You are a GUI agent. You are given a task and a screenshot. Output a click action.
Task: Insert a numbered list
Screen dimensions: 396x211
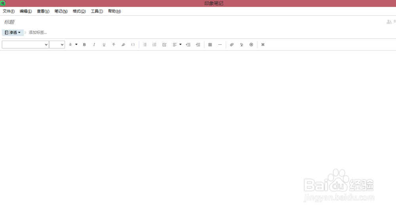[x=154, y=45]
